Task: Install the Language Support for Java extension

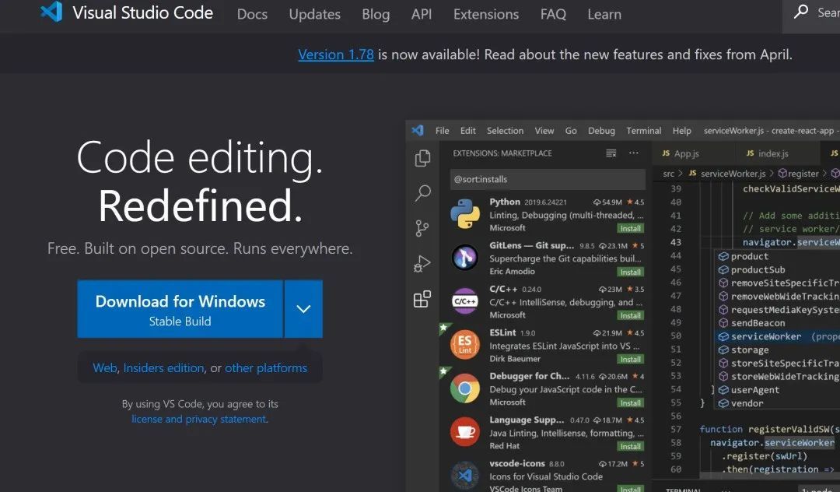Action: pos(631,446)
